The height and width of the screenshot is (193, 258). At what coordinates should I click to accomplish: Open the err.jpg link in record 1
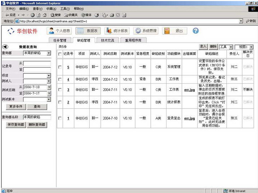[x=189, y=118]
